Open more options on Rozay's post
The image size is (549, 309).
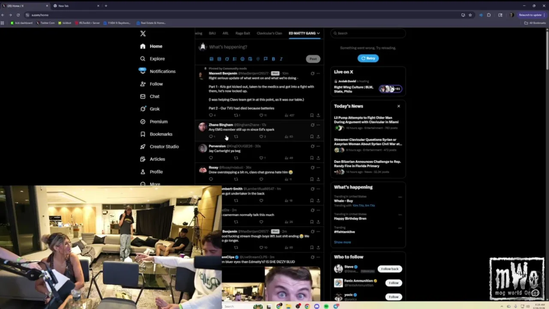point(318,167)
